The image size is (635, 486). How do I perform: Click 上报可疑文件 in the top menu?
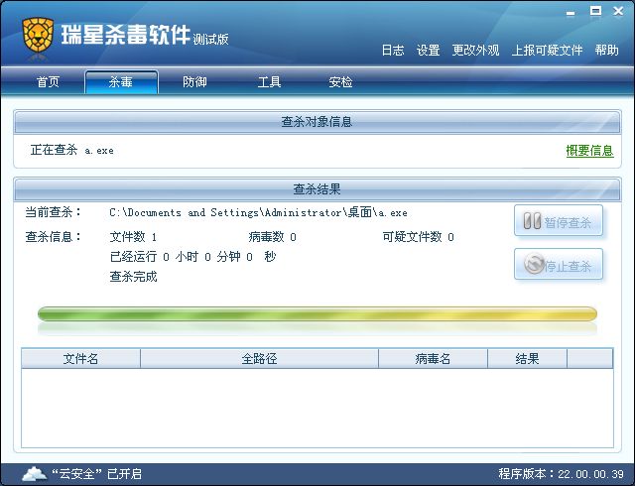point(547,51)
